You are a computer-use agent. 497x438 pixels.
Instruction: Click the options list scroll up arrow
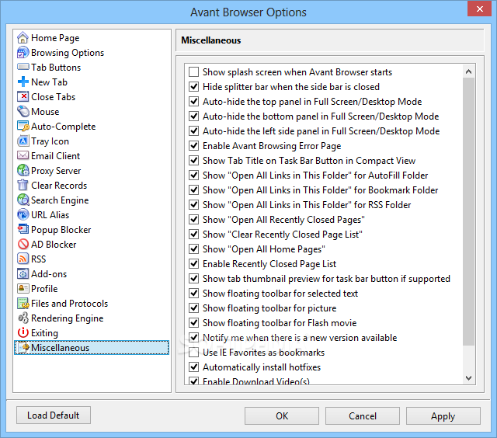468,71
